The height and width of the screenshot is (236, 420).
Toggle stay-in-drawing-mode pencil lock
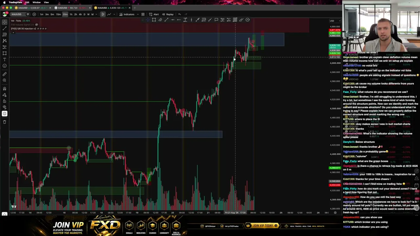click(x=5, y=95)
